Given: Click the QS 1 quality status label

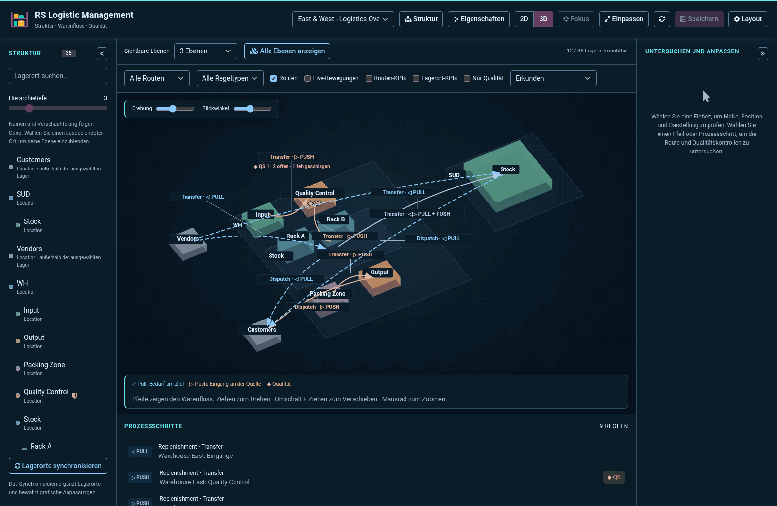Looking at the screenshot, I should click(x=292, y=166).
